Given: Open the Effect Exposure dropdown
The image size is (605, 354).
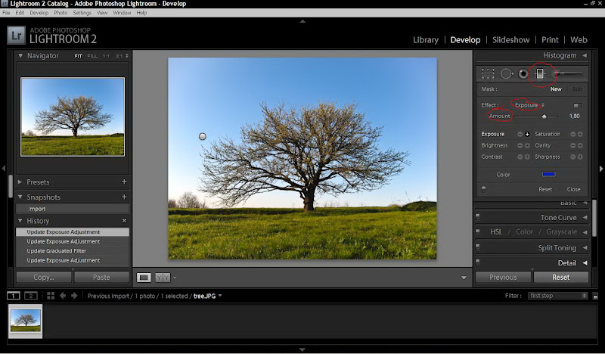Looking at the screenshot, I should [x=529, y=105].
